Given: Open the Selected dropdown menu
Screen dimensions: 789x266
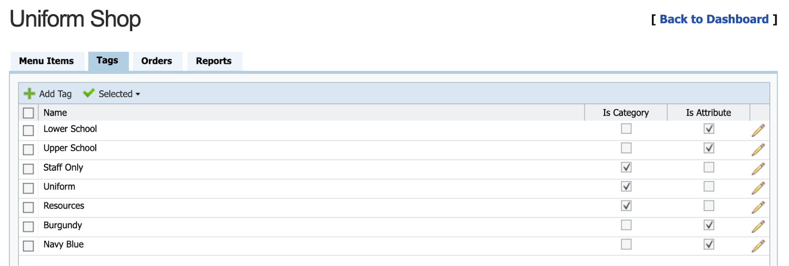Looking at the screenshot, I should [118, 93].
